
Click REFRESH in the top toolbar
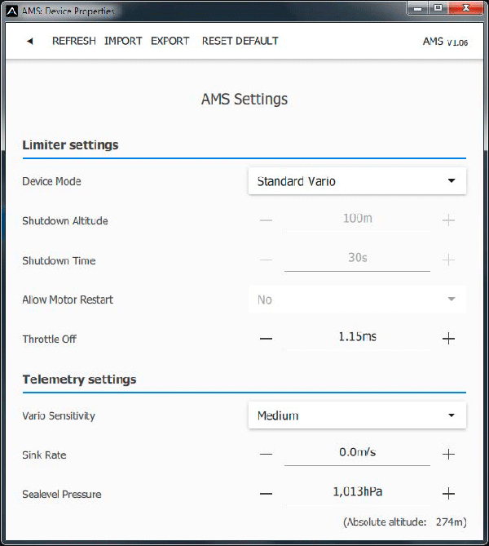pyautogui.click(x=73, y=41)
